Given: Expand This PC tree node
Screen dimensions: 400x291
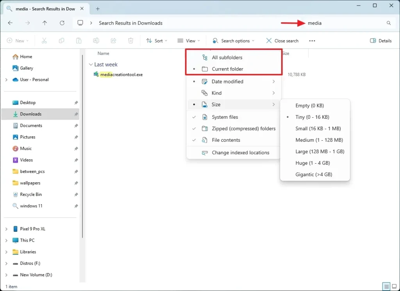Looking at the screenshot, I should pos(6,240).
